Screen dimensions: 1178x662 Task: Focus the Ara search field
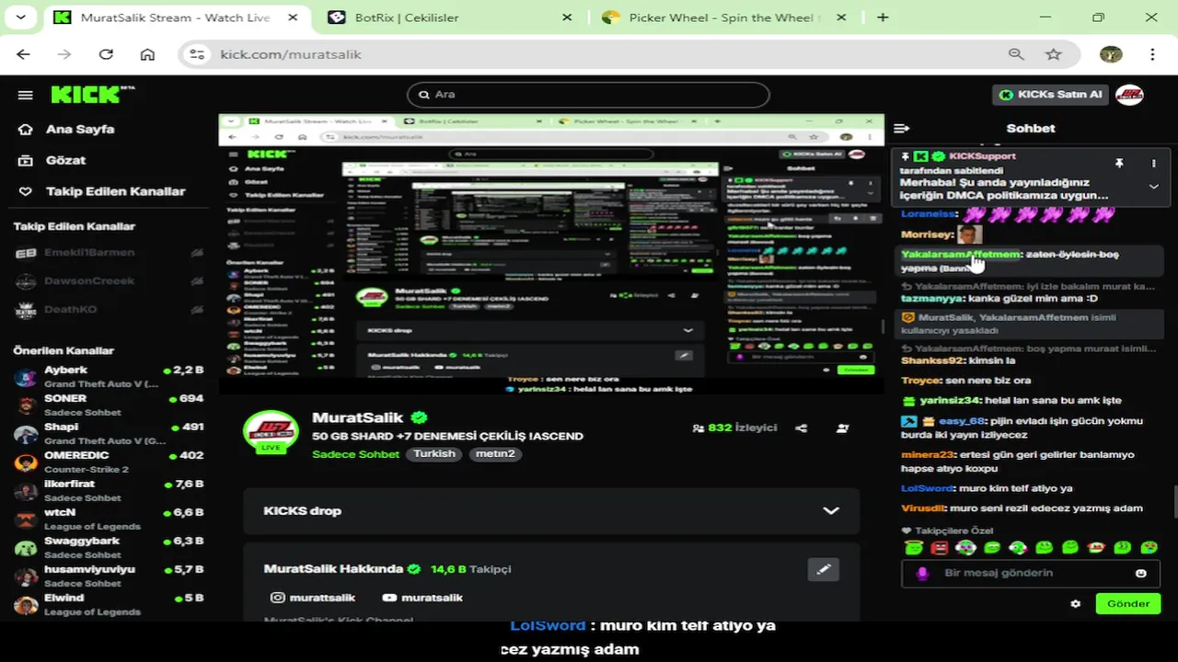pyautogui.click(x=588, y=95)
